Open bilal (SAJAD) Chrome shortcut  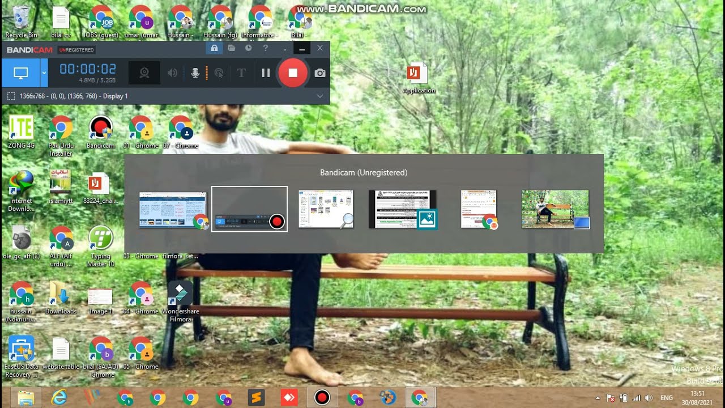click(x=101, y=357)
